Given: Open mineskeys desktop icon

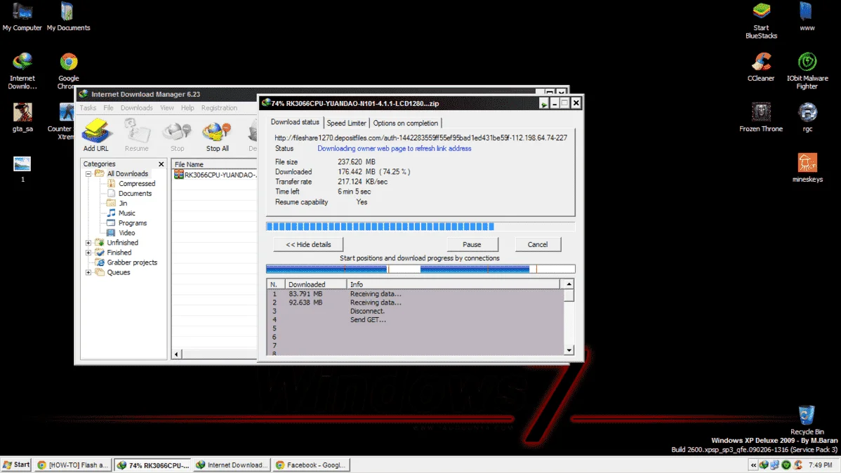Looking at the screenshot, I should click(x=807, y=168).
